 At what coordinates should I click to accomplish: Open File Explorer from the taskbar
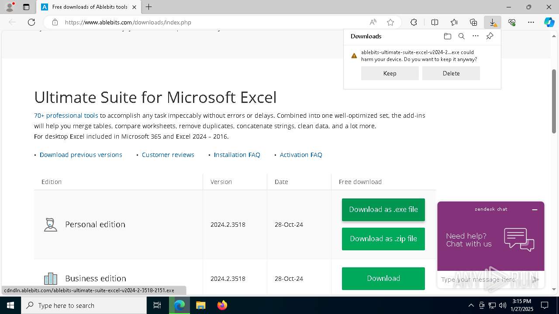click(x=200, y=305)
